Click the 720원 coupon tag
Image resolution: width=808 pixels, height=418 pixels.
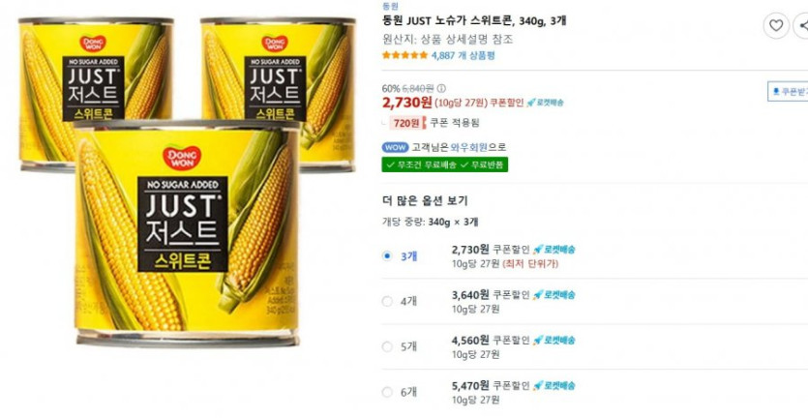pyautogui.click(x=406, y=123)
